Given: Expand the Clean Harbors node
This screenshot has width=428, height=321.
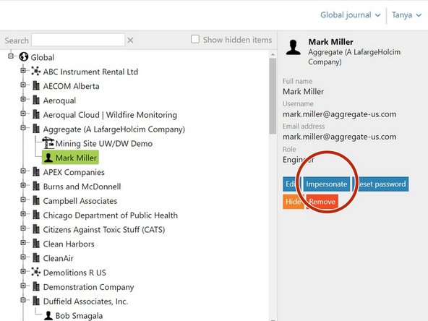Looking at the screenshot, I should click(23, 242).
